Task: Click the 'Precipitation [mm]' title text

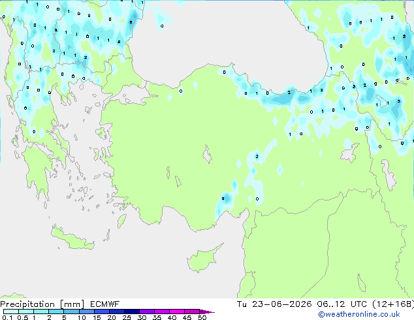Action: pyautogui.click(x=42, y=304)
